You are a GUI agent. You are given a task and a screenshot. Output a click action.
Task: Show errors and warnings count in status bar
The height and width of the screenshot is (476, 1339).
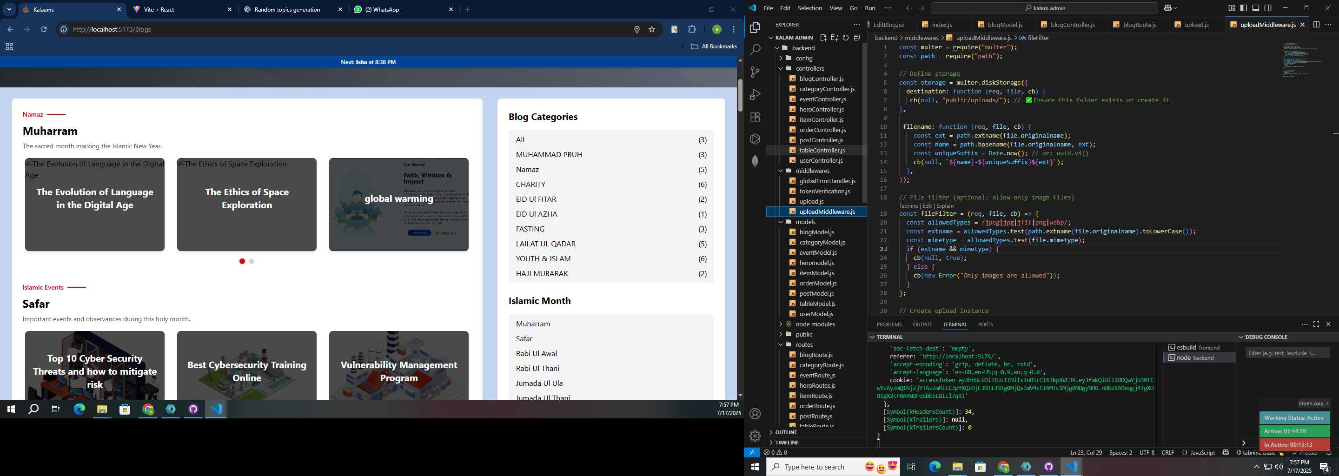[x=776, y=452]
